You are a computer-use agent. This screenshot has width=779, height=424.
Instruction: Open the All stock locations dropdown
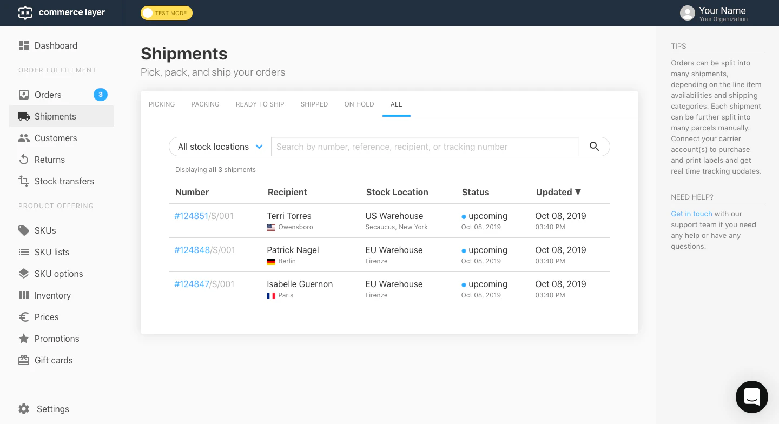pyautogui.click(x=220, y=147)
